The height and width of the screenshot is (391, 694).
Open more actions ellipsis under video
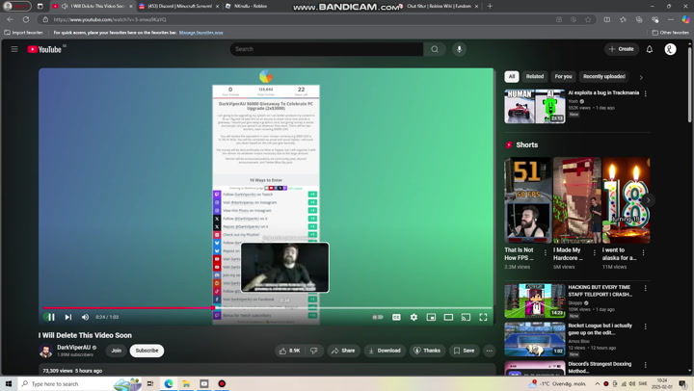click(x=489, y=351)
